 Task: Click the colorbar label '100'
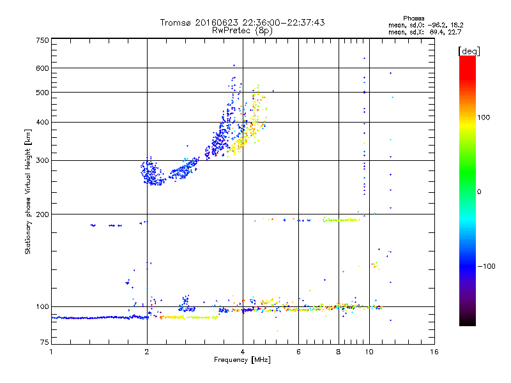[x=484, y=117]
